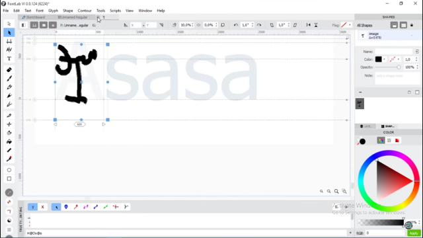Click the largest zoom magnifier in the canvas corner
The width and height of the screenshot is (423, 238).
click(x=336, y=191)
